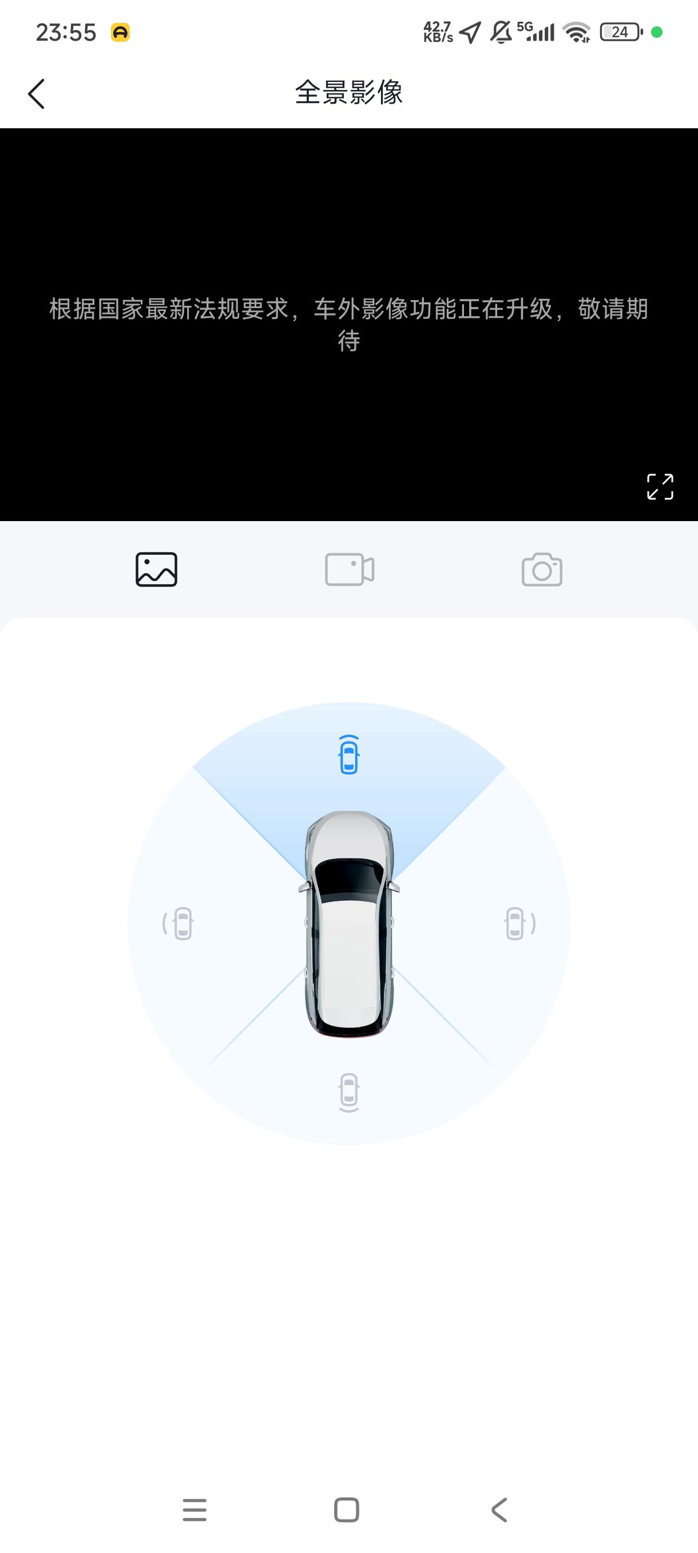Viewport: 698px width, 1553px height.
Task: Tap the muted bell notification icon
Action: [x=501, y=32]
